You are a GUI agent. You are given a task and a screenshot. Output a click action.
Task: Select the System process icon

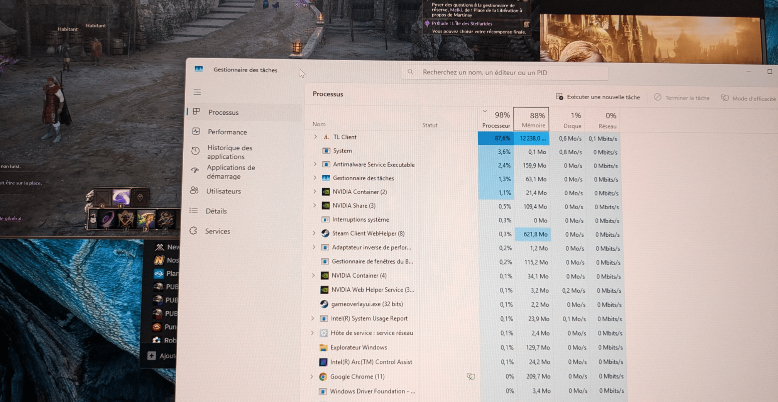pyautogui.click(x=326, y=151)
